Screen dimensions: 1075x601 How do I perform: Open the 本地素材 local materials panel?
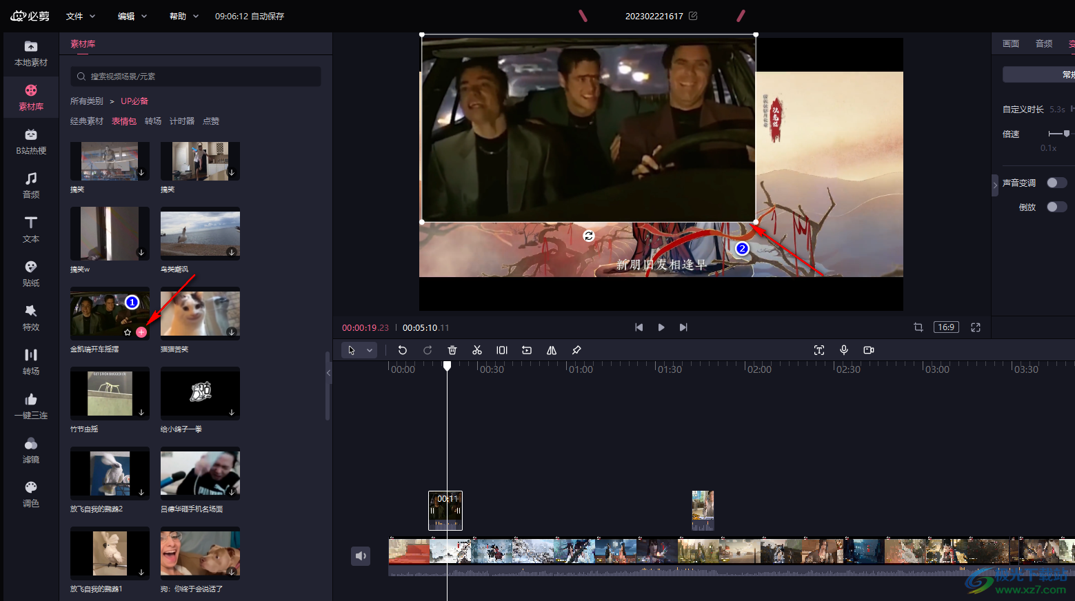pos(31,54)
